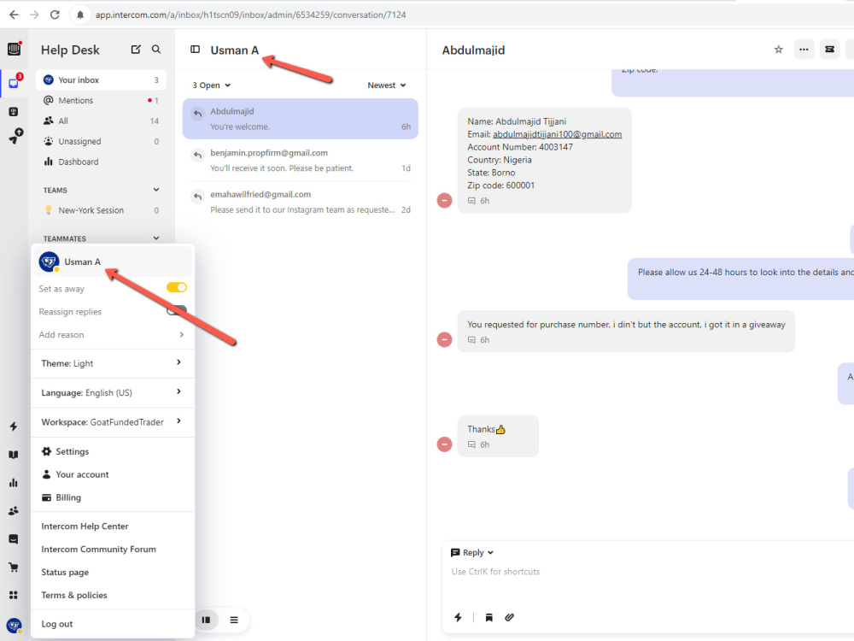Open Settings from profile menu
Image resolution: width=854 pixels, height=641 pixels.
point(112,451)
